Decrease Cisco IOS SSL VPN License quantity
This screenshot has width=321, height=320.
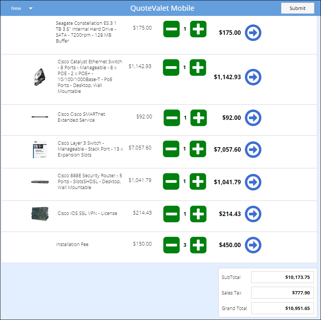click(171, 214)
